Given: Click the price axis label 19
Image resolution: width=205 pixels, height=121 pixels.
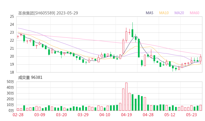Looking at the screenshot, I should 12,64.
